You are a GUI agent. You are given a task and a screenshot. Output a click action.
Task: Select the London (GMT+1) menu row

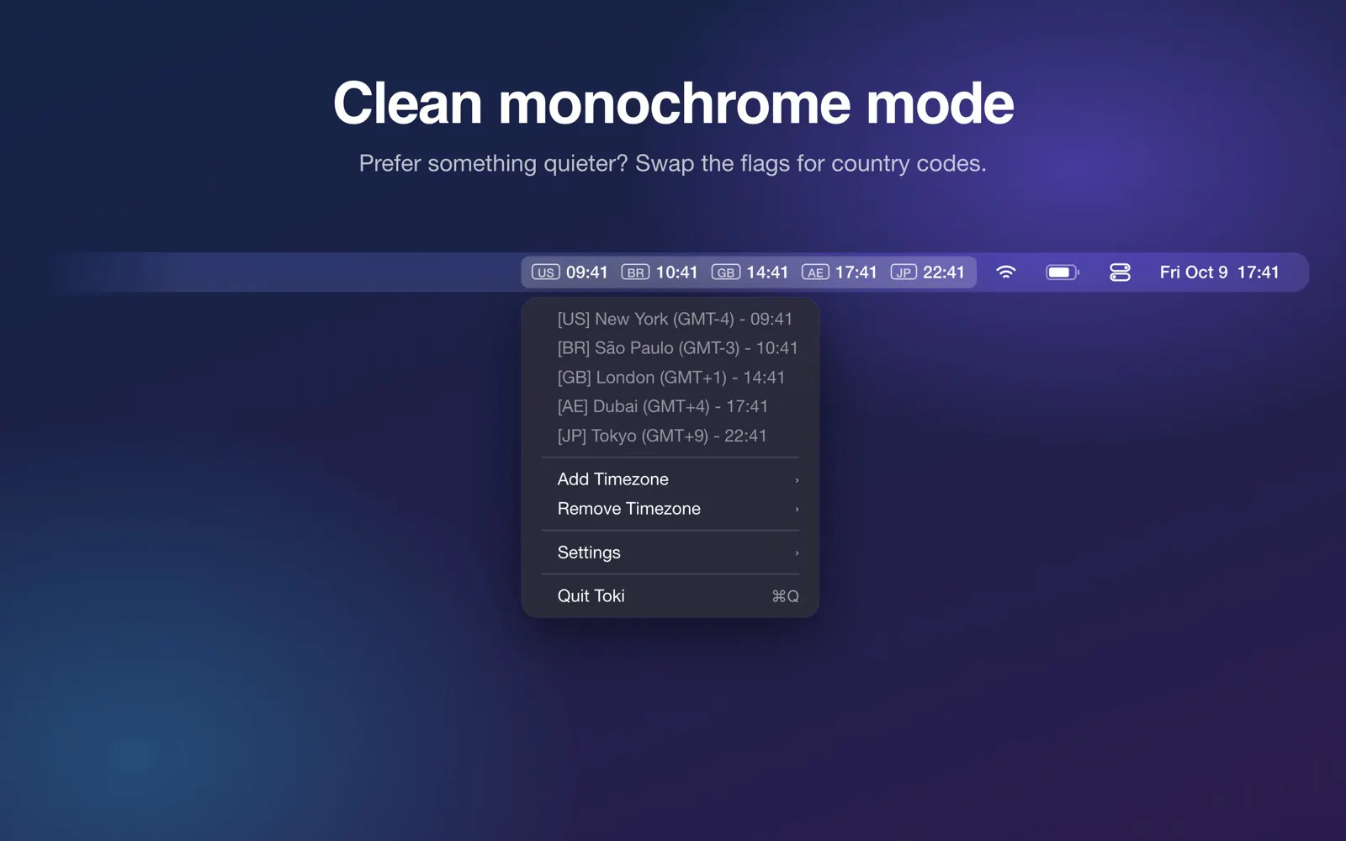tap(670, 378)
